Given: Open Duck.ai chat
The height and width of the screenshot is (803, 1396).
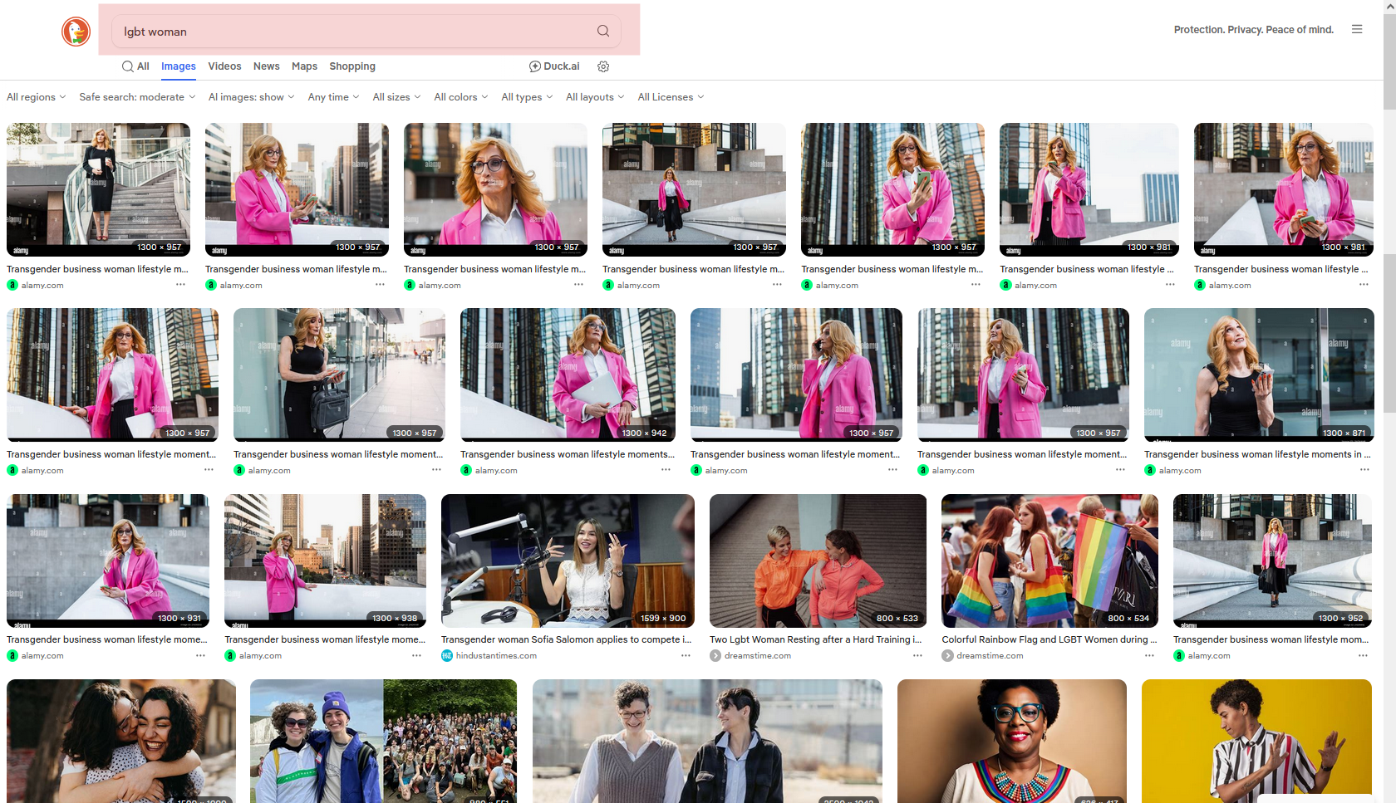Looking at the screenshot, I should coord(554,66).
